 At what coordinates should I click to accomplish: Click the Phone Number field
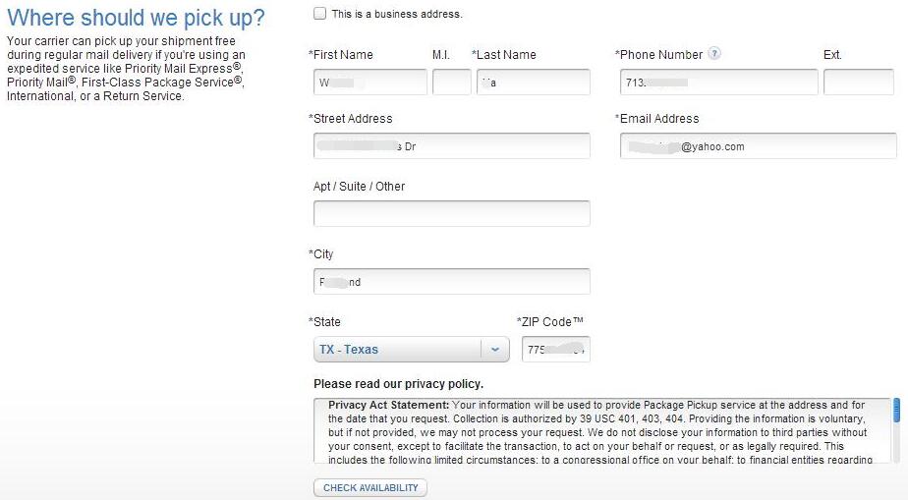(x=718, y=83)
